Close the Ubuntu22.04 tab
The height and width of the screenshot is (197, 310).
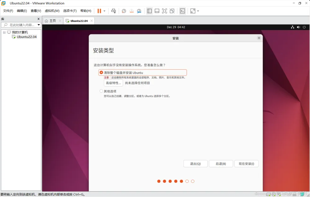(x=91, y=21)
